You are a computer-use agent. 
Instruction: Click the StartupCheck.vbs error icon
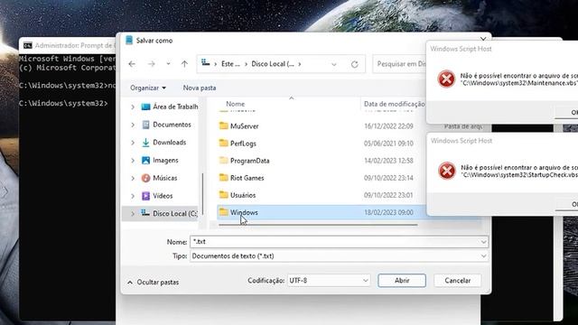coord(447,171)
